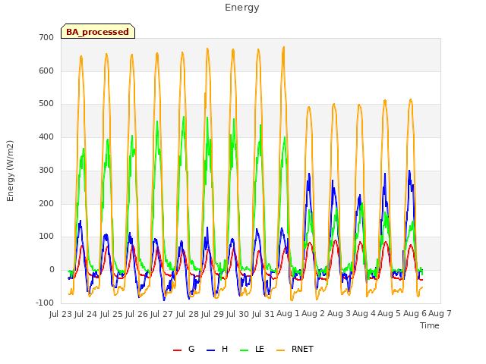
Task: Click the Jul 26 x-axis date
Action: (137, 314)
